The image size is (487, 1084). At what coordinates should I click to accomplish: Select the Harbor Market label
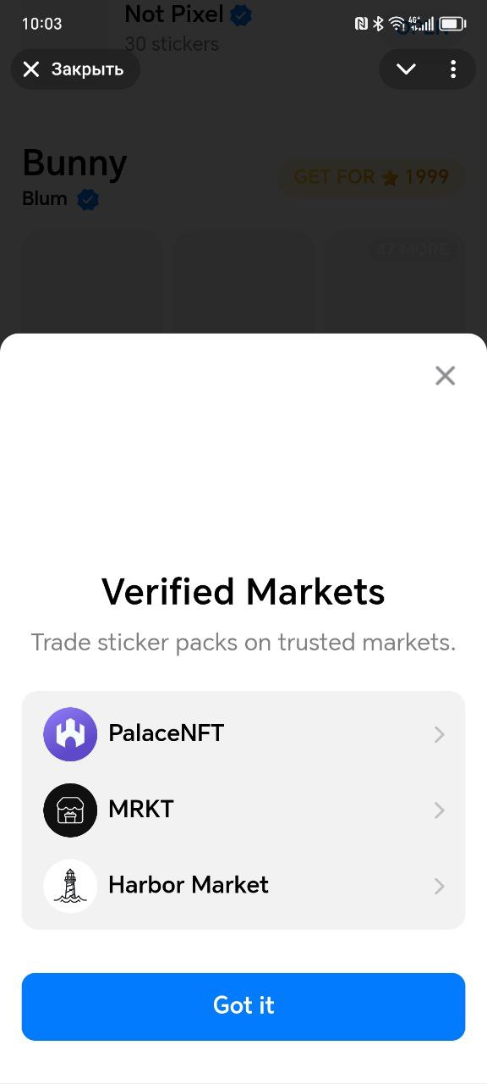189,885
